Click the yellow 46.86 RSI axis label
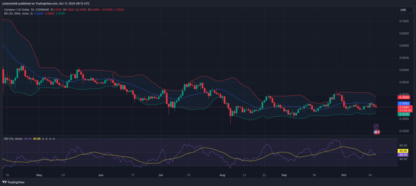Screen dimensions: 416x186 (402, 151)
